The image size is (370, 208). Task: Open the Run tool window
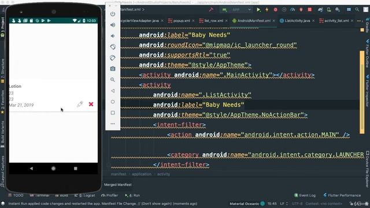click(132, 195)
